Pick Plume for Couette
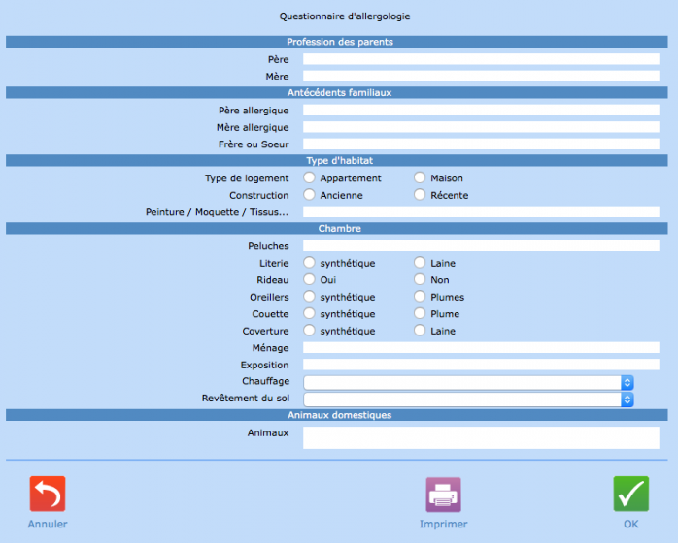Viewport: 678px width, 543px height. (420, 313)
